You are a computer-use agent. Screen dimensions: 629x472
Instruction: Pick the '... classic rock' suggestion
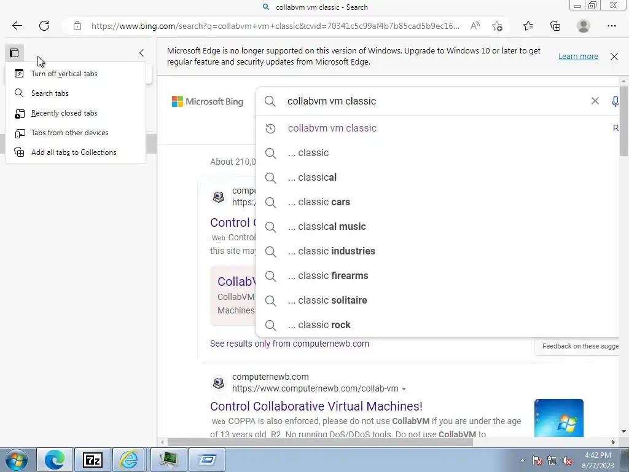[x=437, y=324]
